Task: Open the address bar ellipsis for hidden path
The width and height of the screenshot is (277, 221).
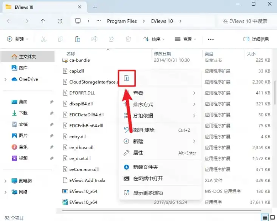Action: 99,21
